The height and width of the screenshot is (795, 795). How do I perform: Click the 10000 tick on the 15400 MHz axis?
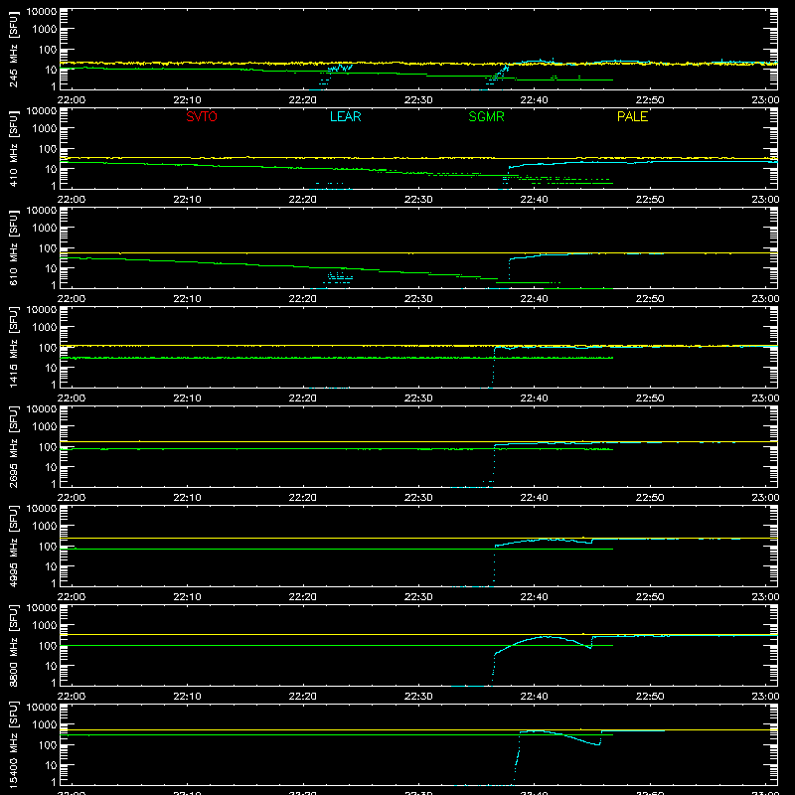click(x=42, y=708)
